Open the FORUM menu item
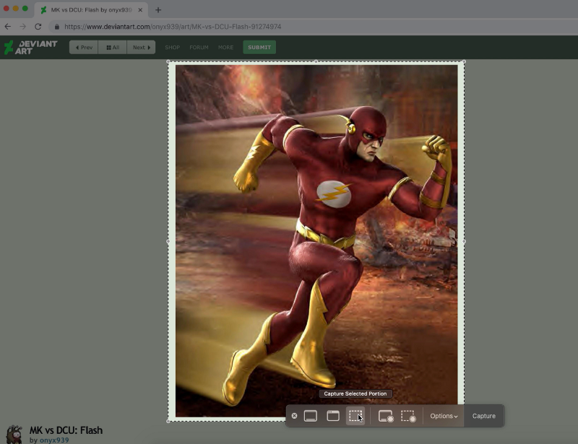Screen dimensions: 578x444 pyautogui.click(x=199, y=48)
